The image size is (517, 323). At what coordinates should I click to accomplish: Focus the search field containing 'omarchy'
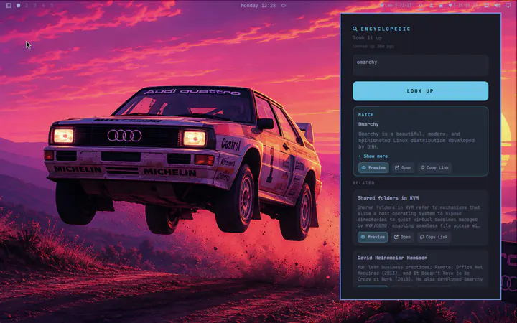[x=420, y=65]
